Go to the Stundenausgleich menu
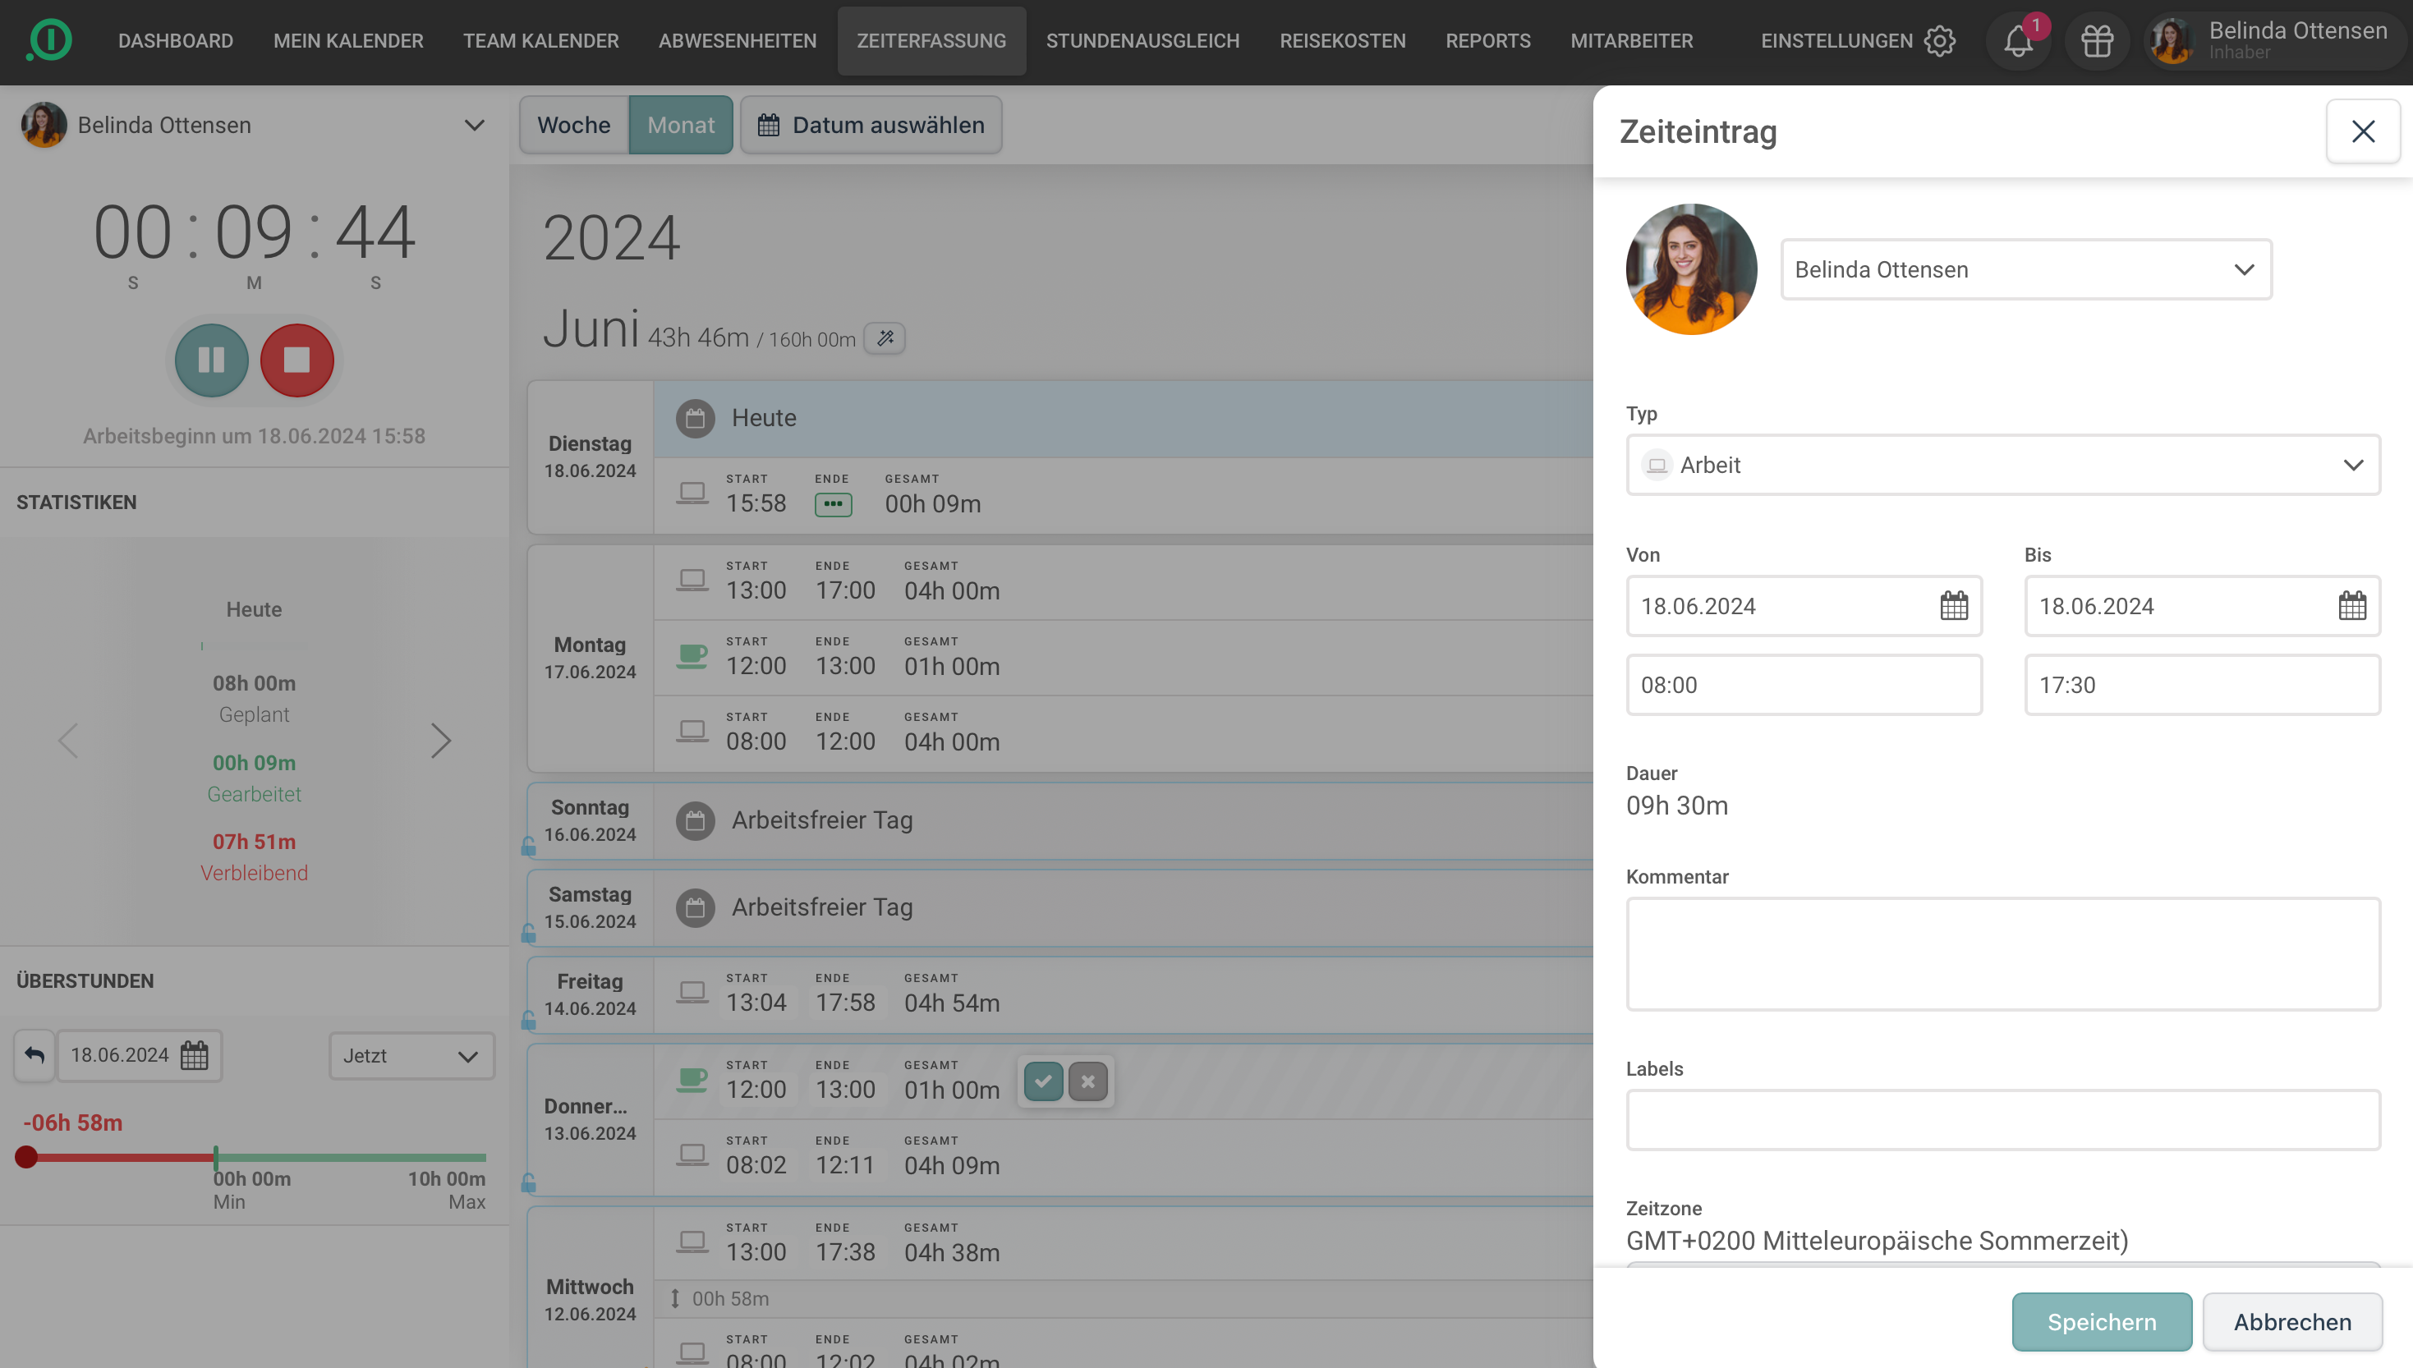Image resolution: width=2413 pixels, height=1368 pixels. click(1142, 41)
